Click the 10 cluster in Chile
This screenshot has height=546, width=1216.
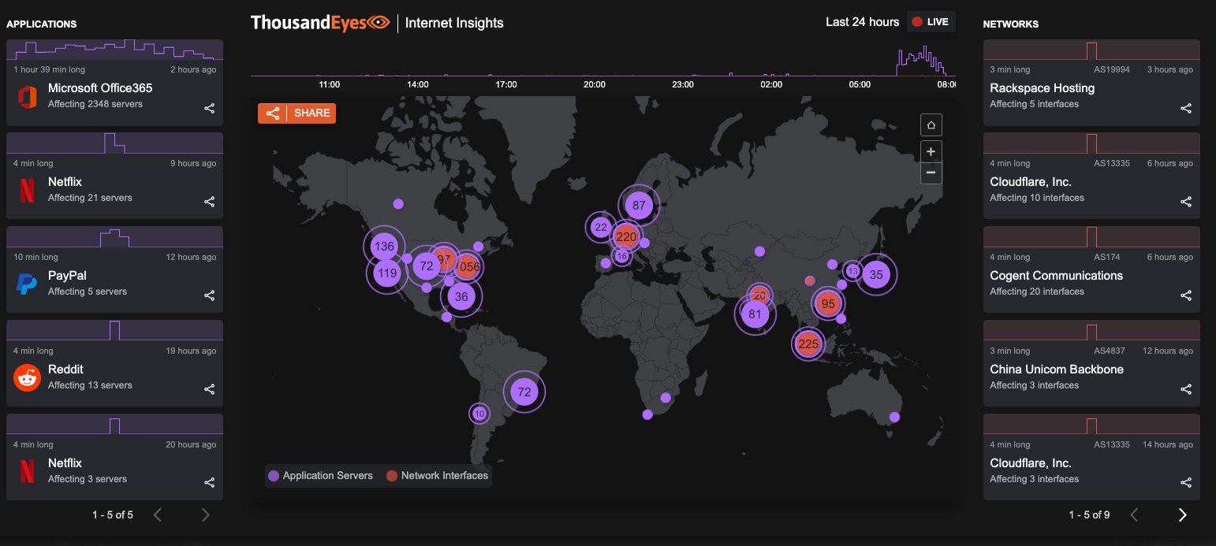click(479, 413)
